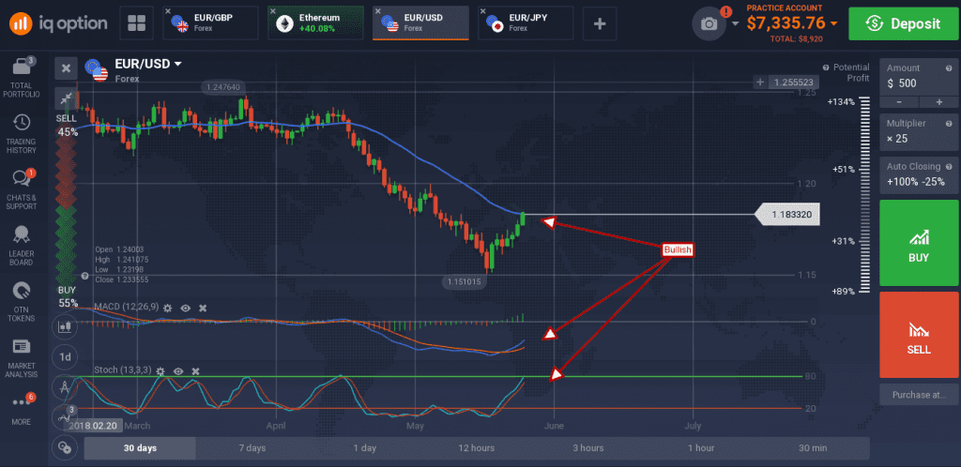Viewport: 961px width, 467px height.
Task: Switch to the EUR/JPY tab
Action: 526,23
